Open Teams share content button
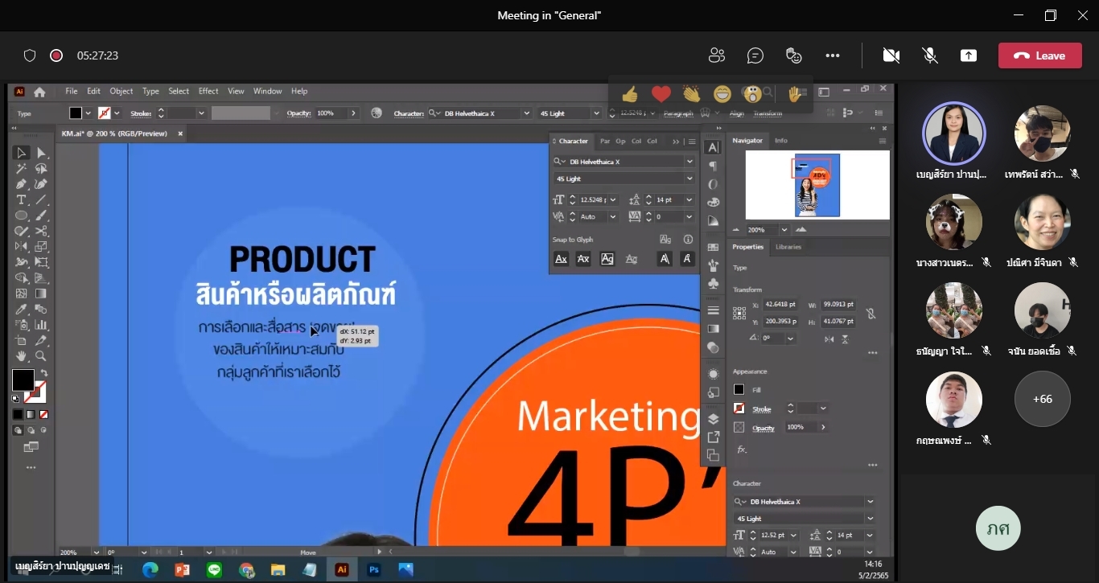This screenshot has width=1099, height=583. click(969, 55)
